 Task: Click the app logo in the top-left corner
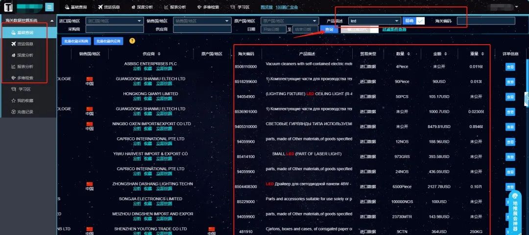(8, 7)
